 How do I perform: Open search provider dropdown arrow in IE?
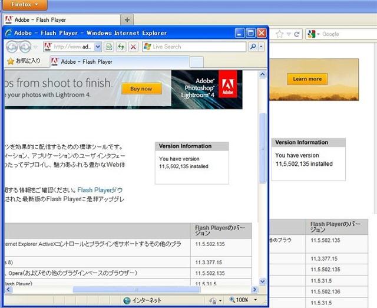point(261,47)
